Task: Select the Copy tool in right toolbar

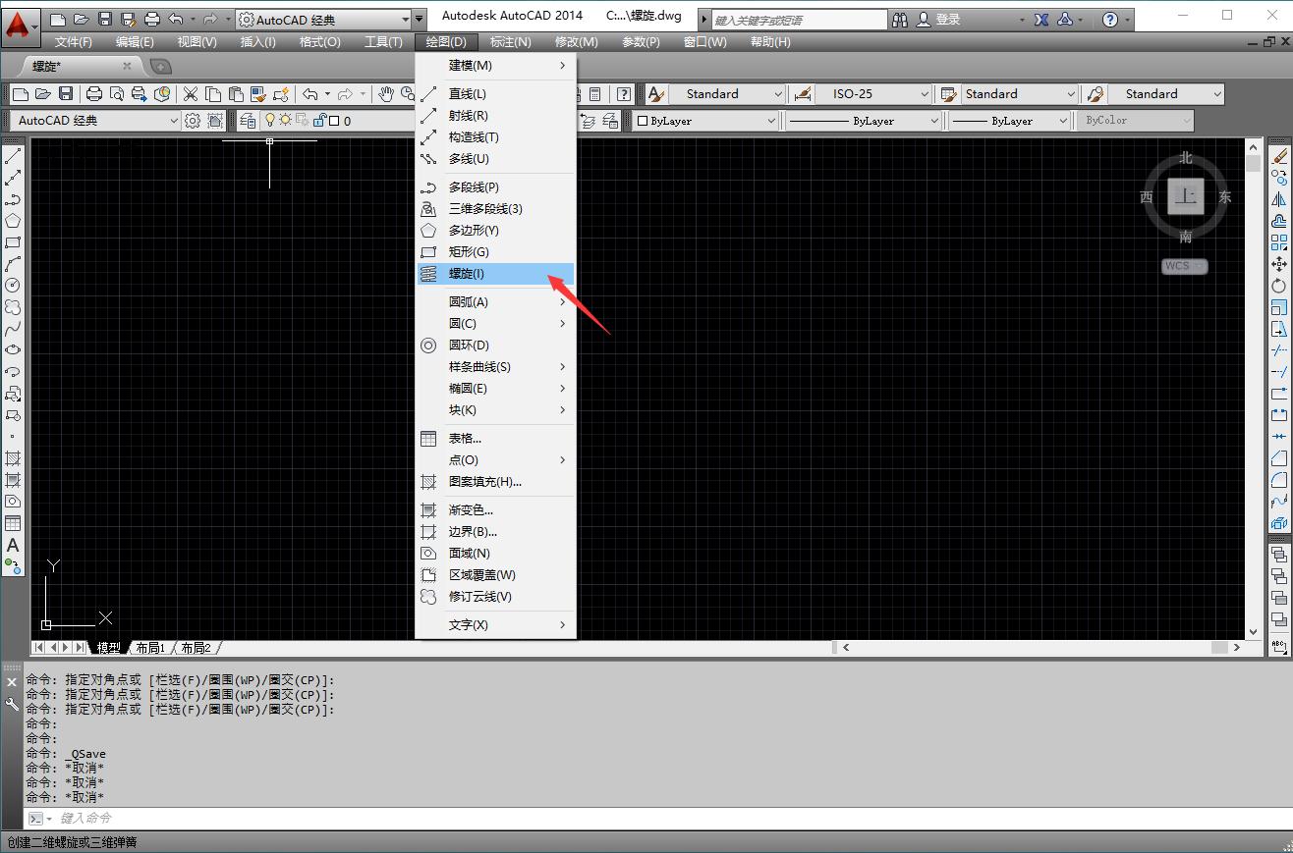Action: pos(1279,178)
